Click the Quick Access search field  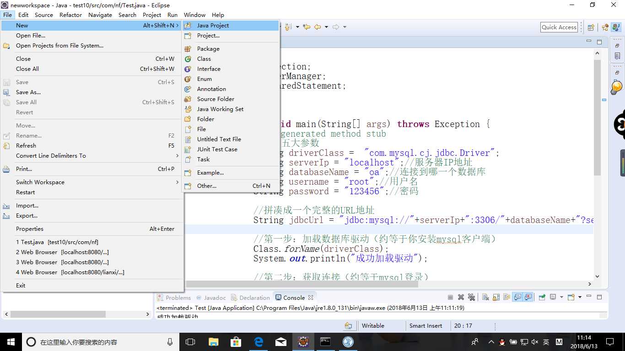pyautogui.click(x=559, y=27)
